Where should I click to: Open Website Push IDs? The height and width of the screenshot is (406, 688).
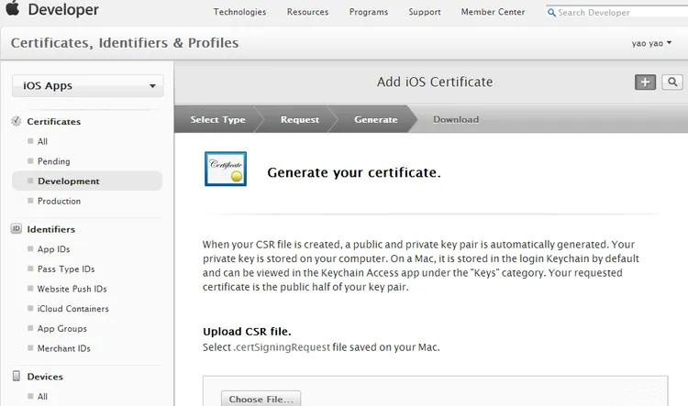[x=72, y=289]
